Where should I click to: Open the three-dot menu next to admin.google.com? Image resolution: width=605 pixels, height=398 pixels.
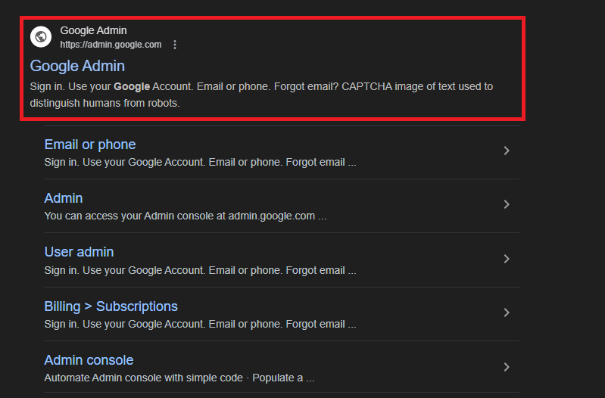coord(175,45)
